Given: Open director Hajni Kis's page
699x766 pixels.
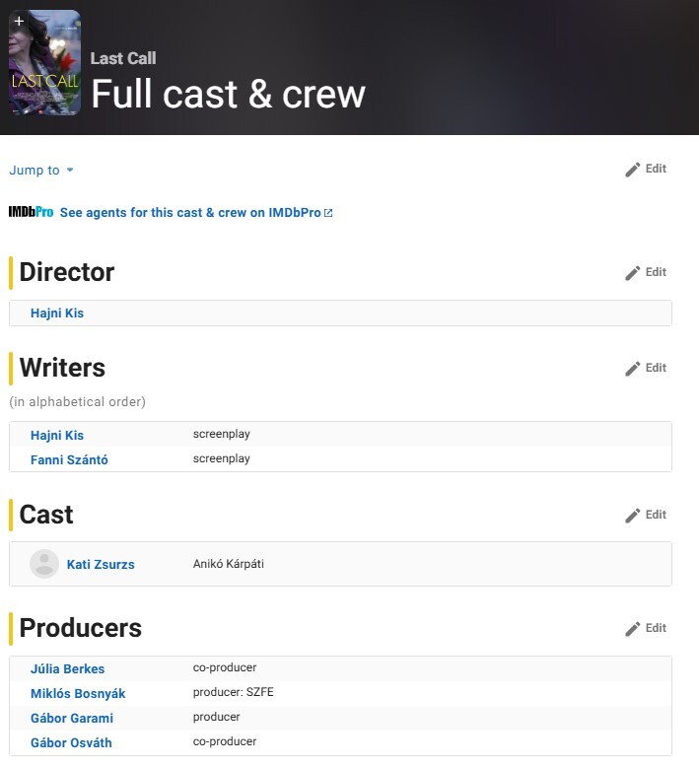Looking at the screenshot, I should 57,313.
